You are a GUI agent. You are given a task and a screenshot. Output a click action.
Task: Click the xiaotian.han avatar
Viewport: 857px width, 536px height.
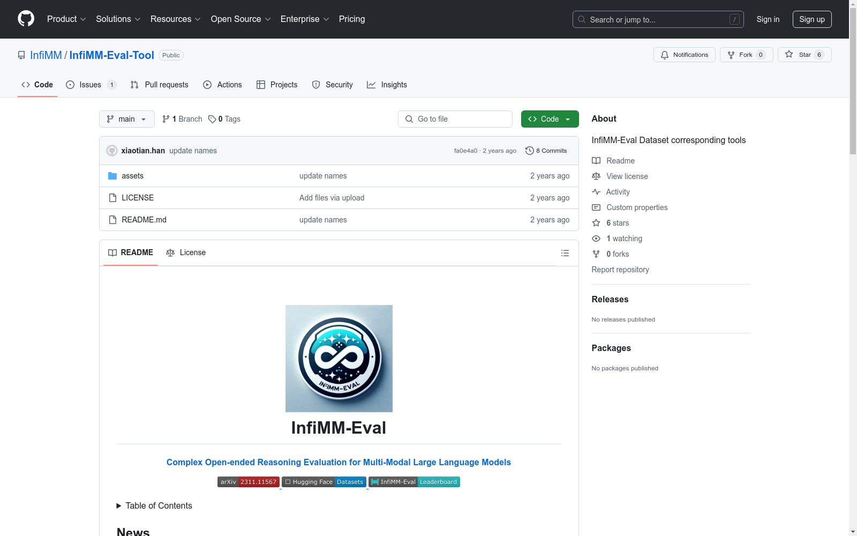point(112,151)
